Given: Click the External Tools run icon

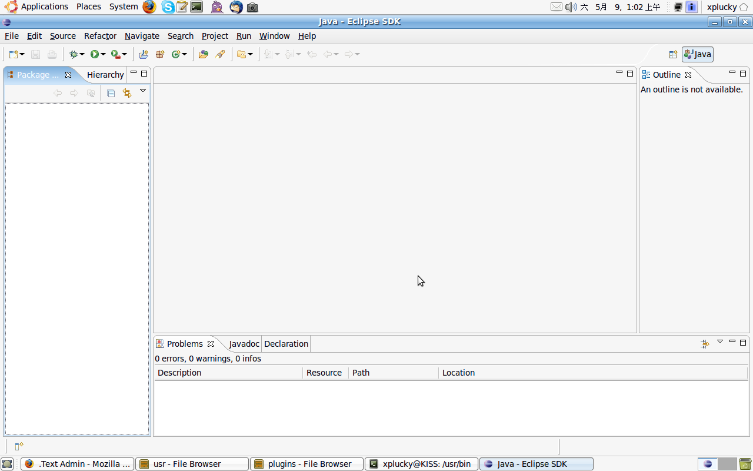Looking at the screenshot, I should [116, 54].
